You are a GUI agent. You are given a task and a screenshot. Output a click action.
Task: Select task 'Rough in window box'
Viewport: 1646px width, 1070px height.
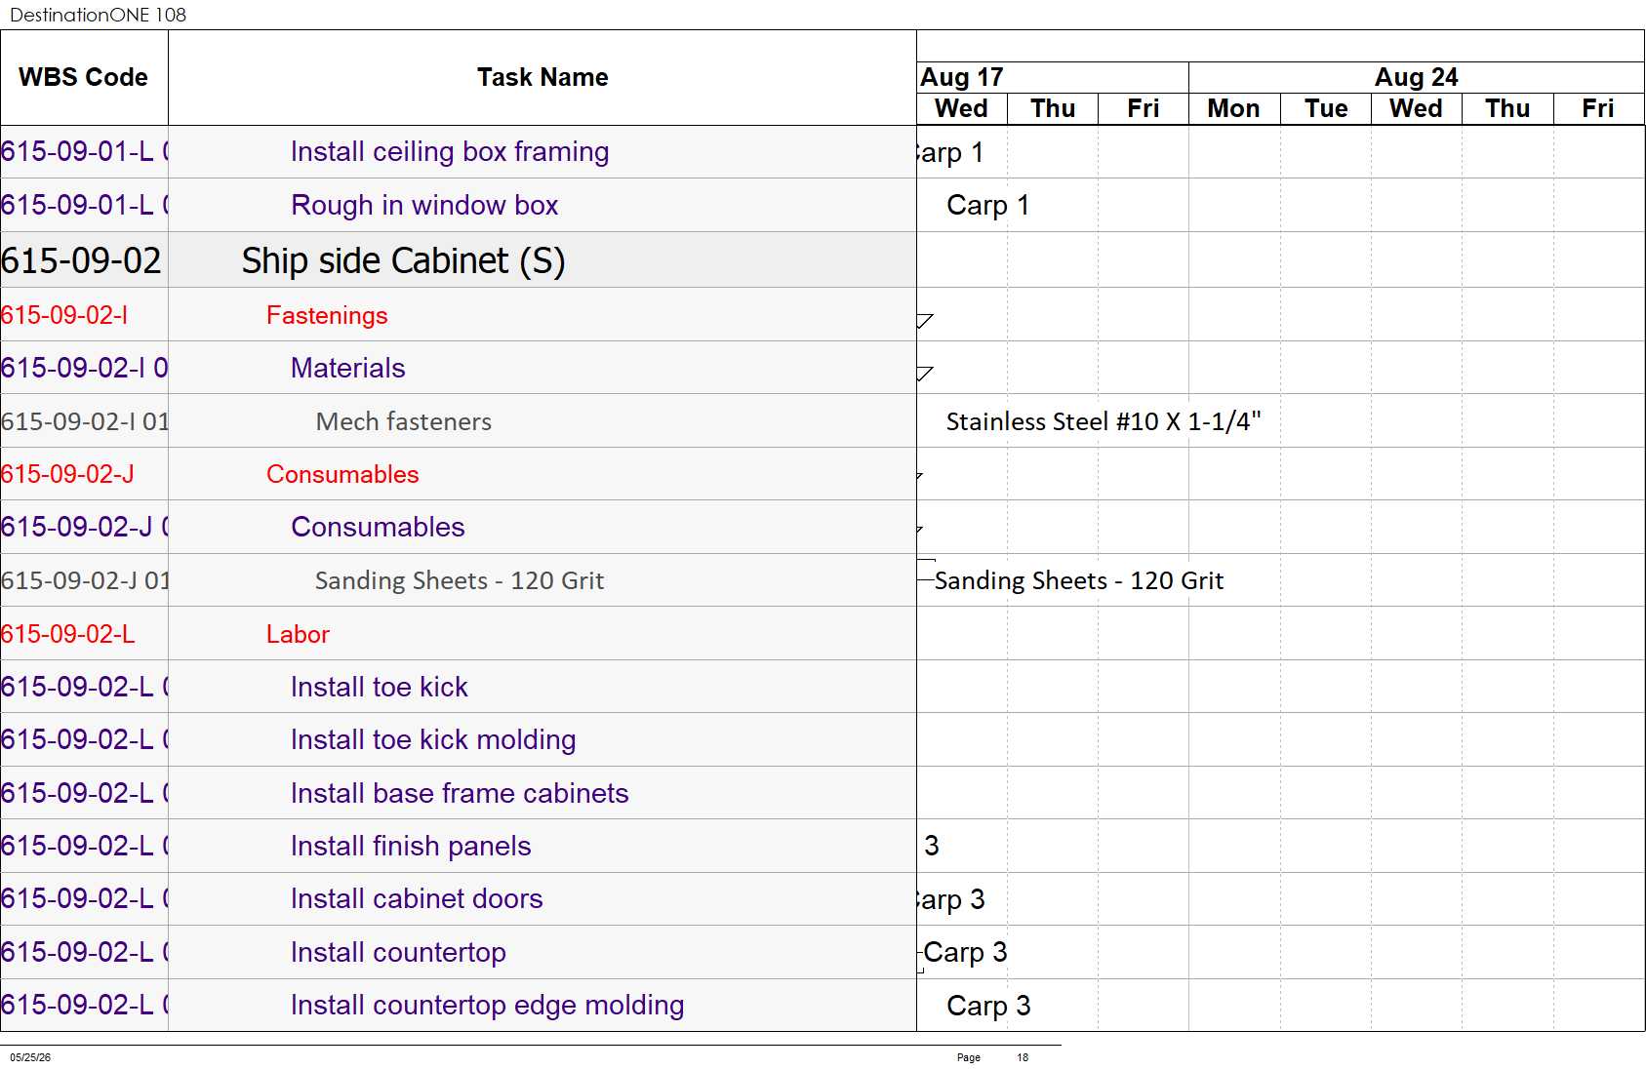(424, 205)
